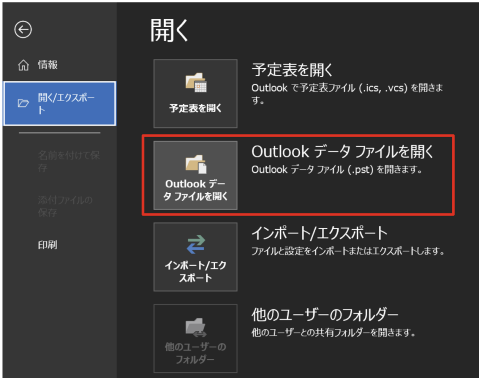The width and height of the screenshot is (479, 378).
Task: Click the 予定表を開く button label
Action: click(196, 108)
